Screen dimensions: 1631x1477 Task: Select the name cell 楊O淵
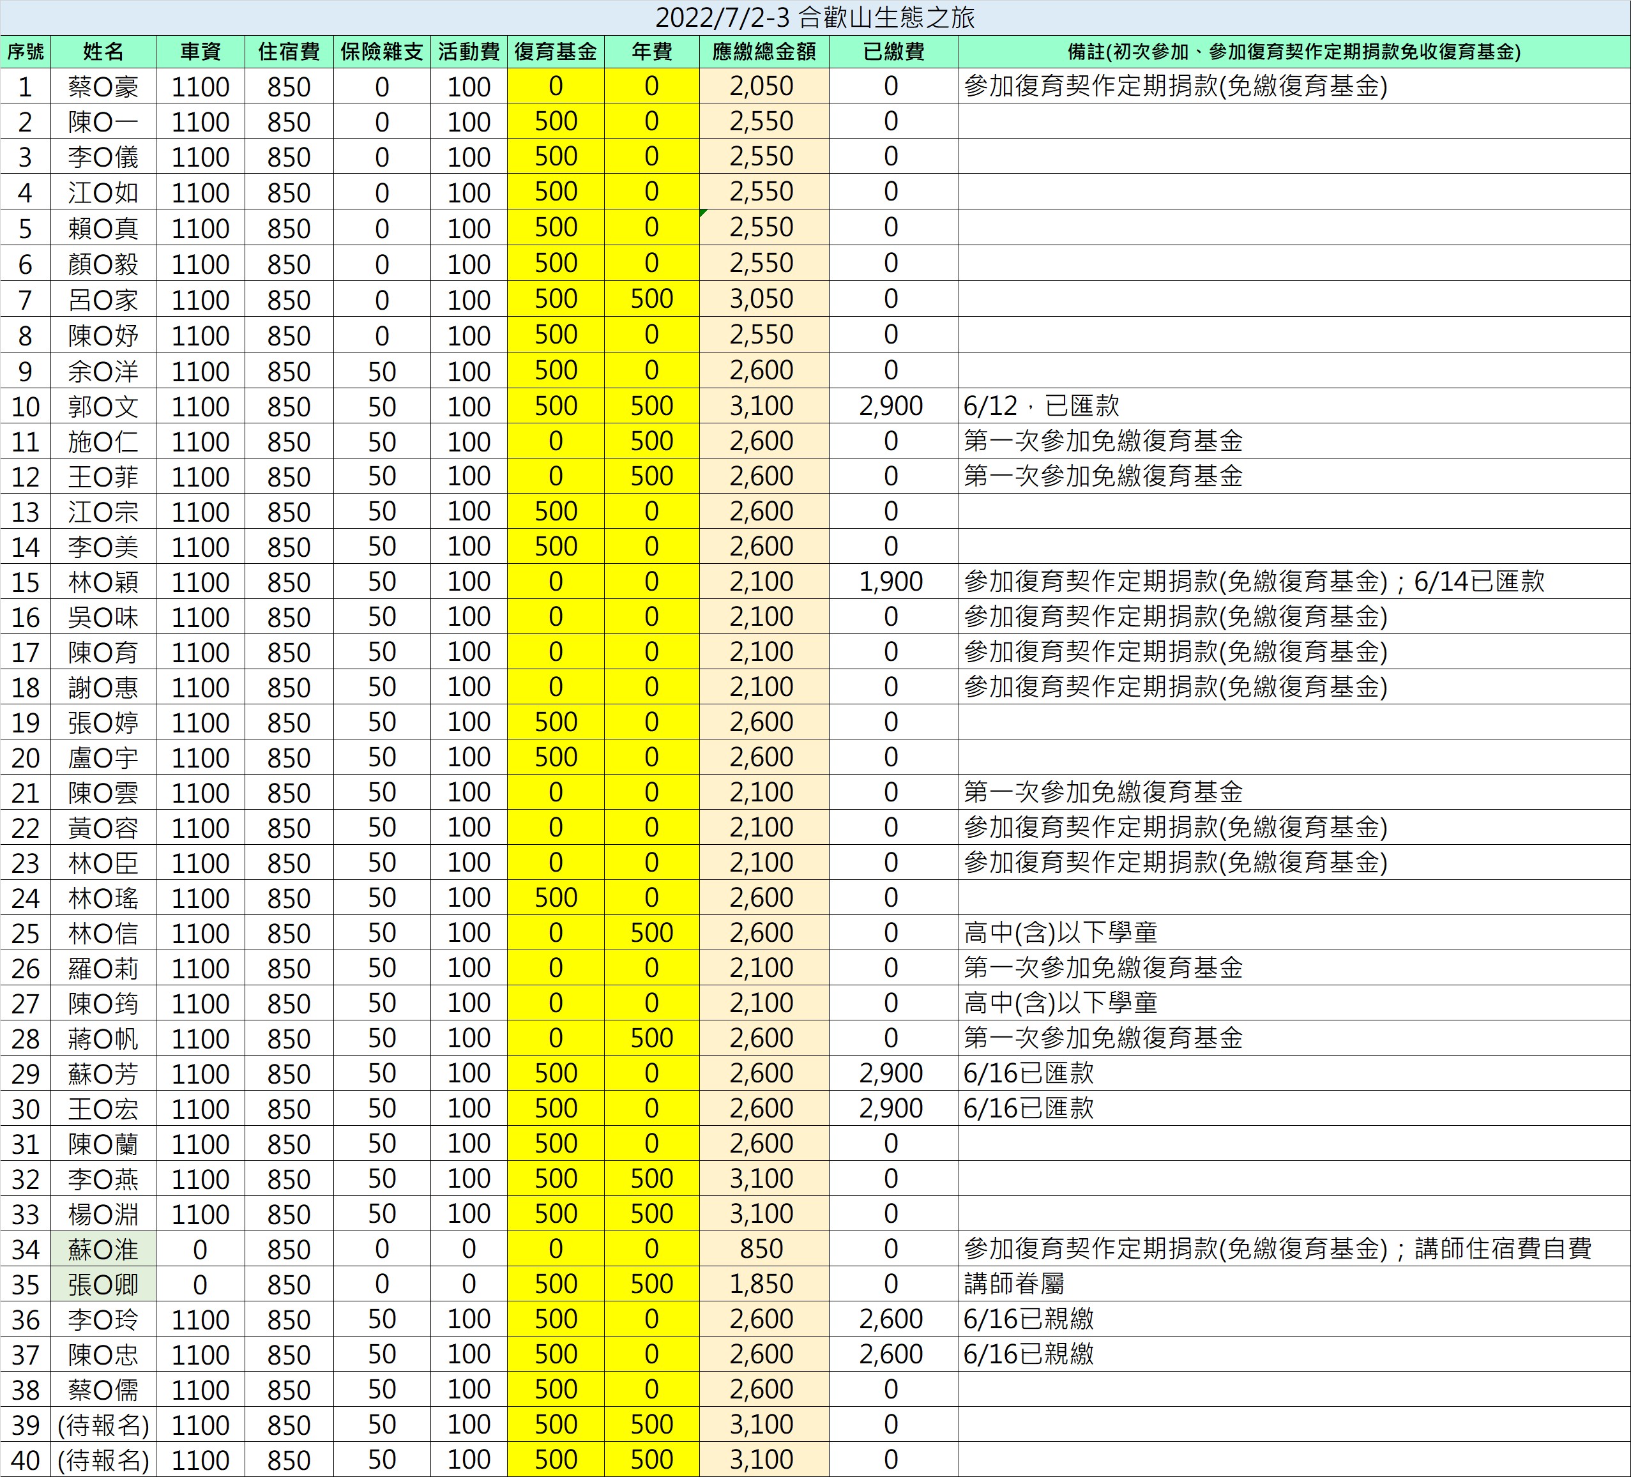pos(103,1214)
